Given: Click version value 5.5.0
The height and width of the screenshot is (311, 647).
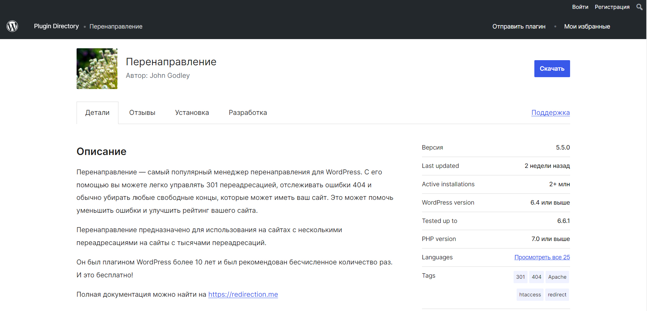Looking at the screenshot, I should [563, 148].
